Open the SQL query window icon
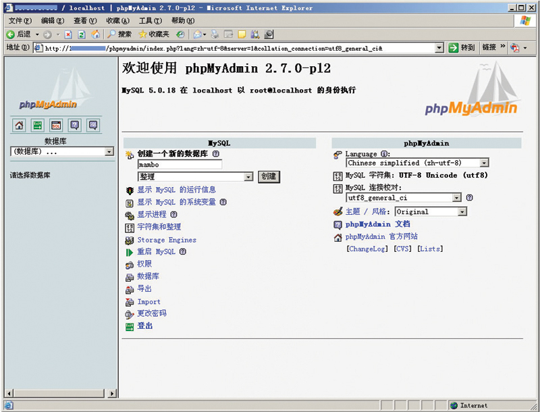Image resolution: width=540 pixels, height=412 pixels. [x=56, y=125]
